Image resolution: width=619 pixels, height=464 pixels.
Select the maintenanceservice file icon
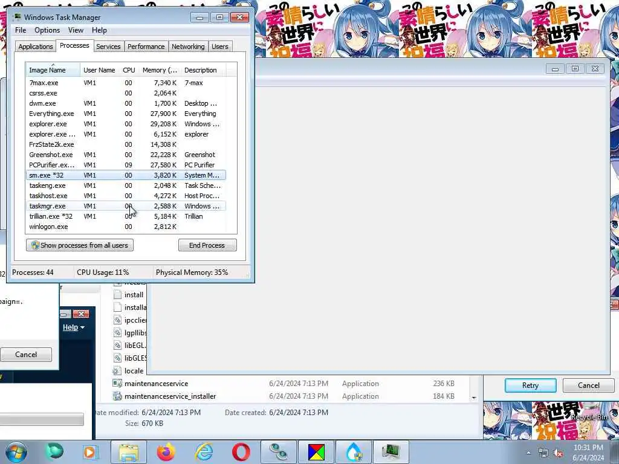[x=117, y=383]
